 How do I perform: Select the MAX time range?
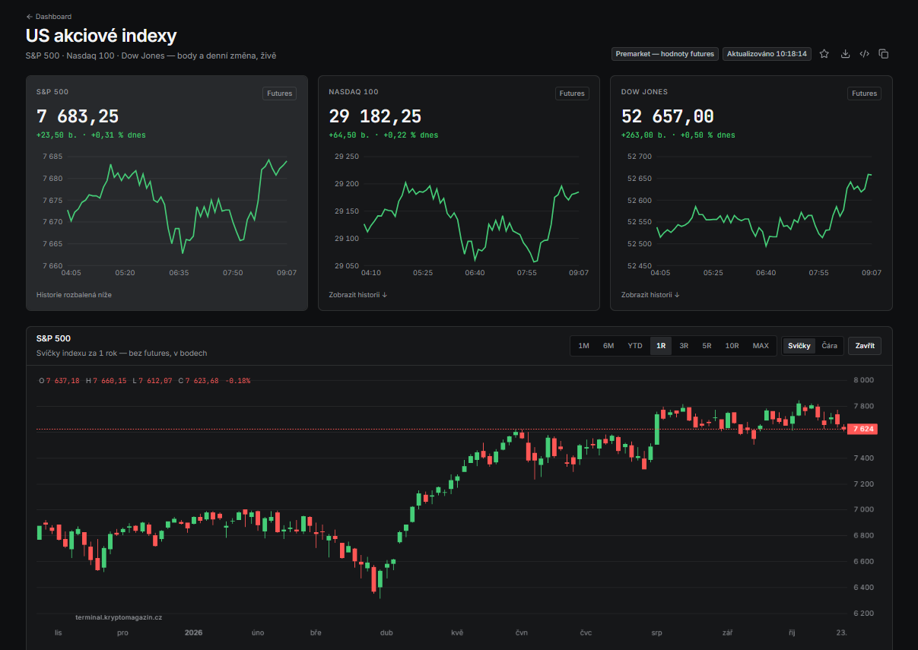point(761,346)
